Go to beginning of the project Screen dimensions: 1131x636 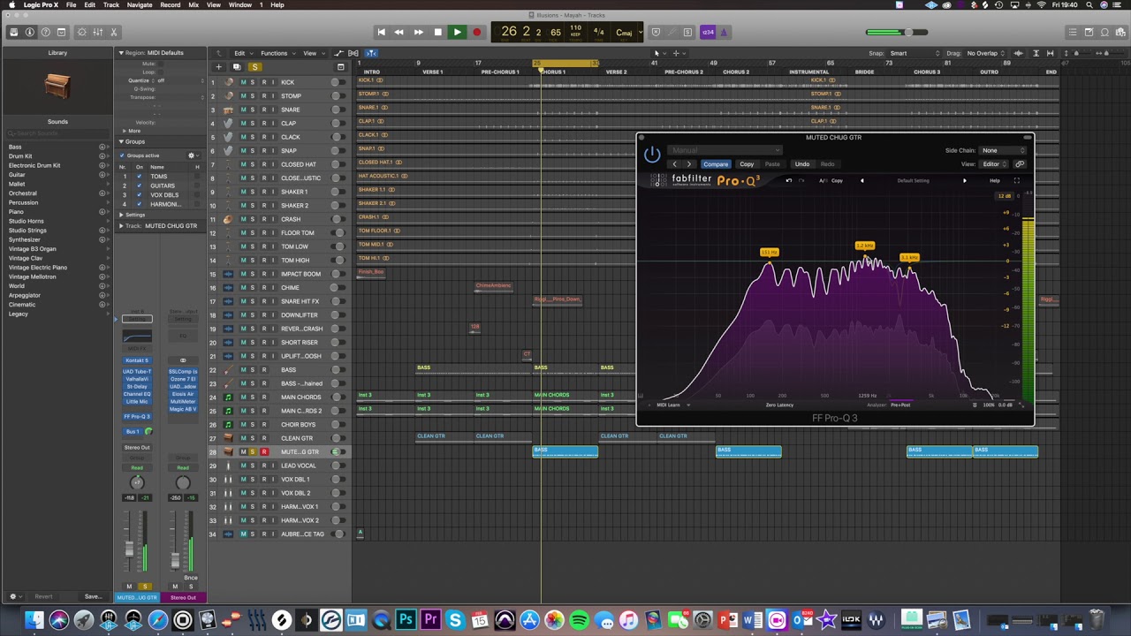(381, 32)
